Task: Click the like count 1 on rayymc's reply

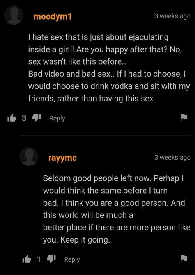Action: tap(39, 259)
